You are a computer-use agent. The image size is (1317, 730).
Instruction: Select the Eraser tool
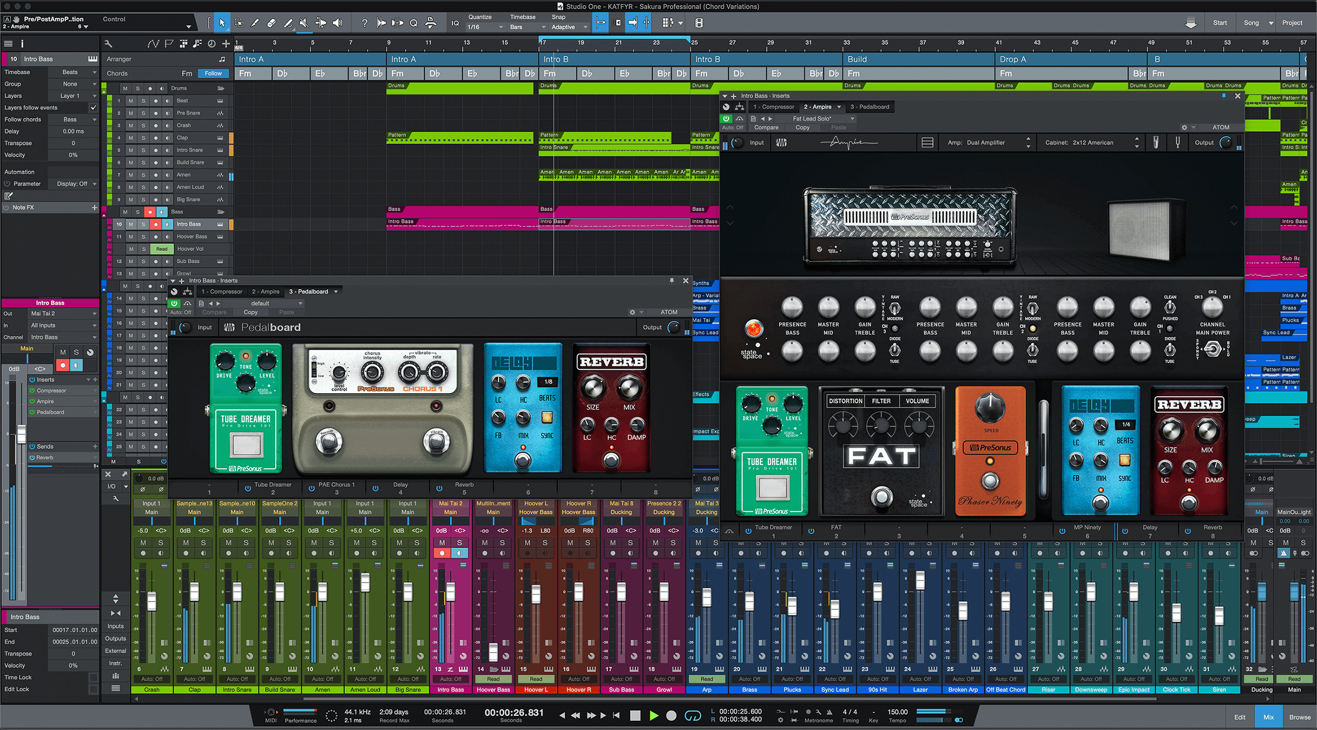click(x=272, y=22)
